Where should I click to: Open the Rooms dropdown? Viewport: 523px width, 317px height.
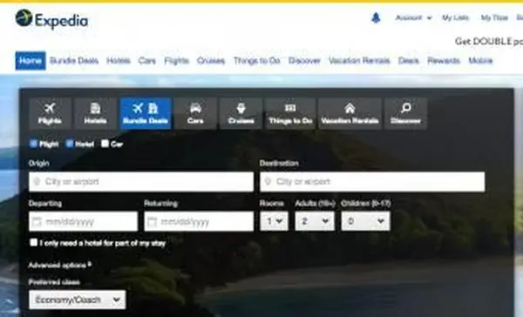[274, 221]
